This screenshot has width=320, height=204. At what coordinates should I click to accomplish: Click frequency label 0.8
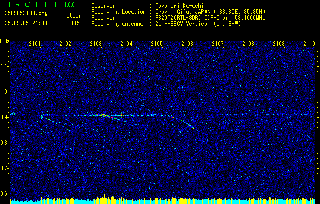click(4, 143)
